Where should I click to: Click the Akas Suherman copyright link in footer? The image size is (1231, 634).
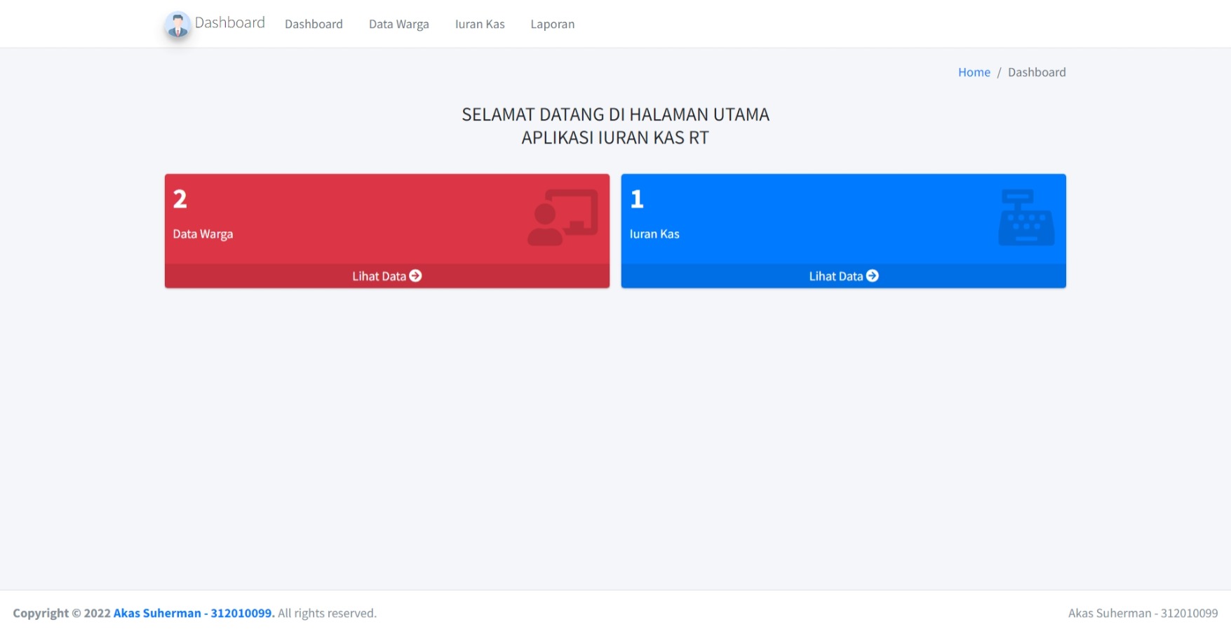point(192,612)
